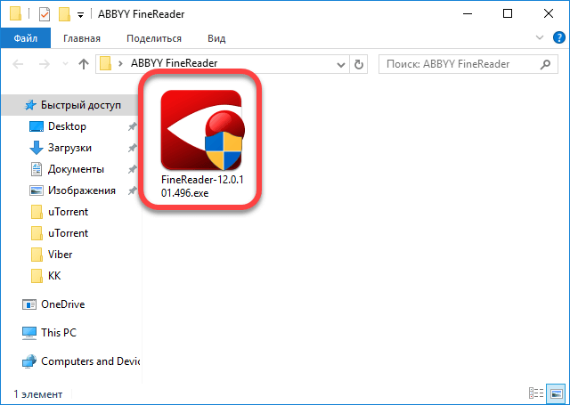
Task: Open Desktop in the navigation pane
Action: (x=67, y=126)
